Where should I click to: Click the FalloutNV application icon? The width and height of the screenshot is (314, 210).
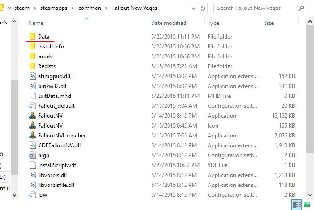[32, 116]
